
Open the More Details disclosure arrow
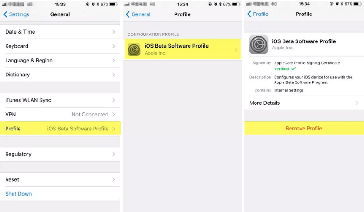[357, 103]
